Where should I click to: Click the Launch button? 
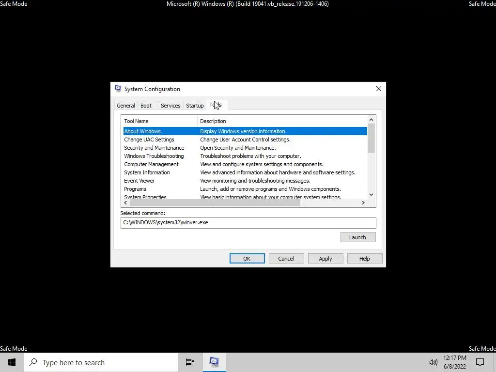pyautogui.click(x=358, y=237)
